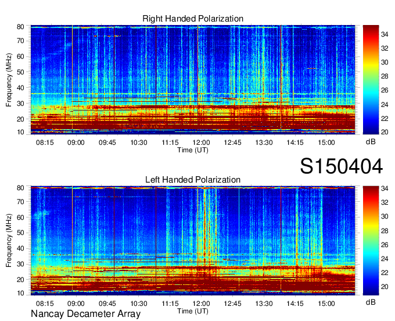Click the 15:00 time tick on Right Handed plot
Viewport: 395px width, 321px height.
point(326,142)
